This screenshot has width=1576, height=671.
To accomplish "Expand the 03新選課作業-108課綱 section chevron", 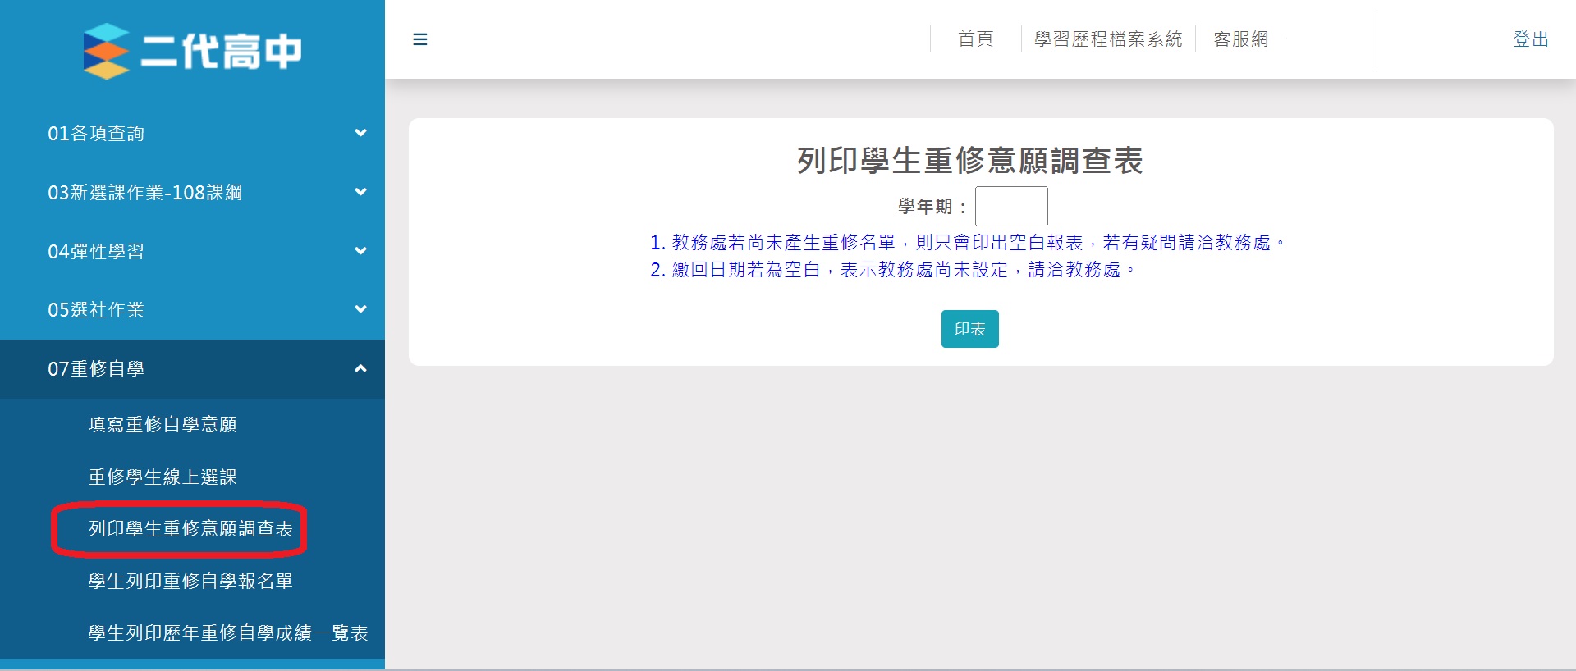I will [360, 192].
